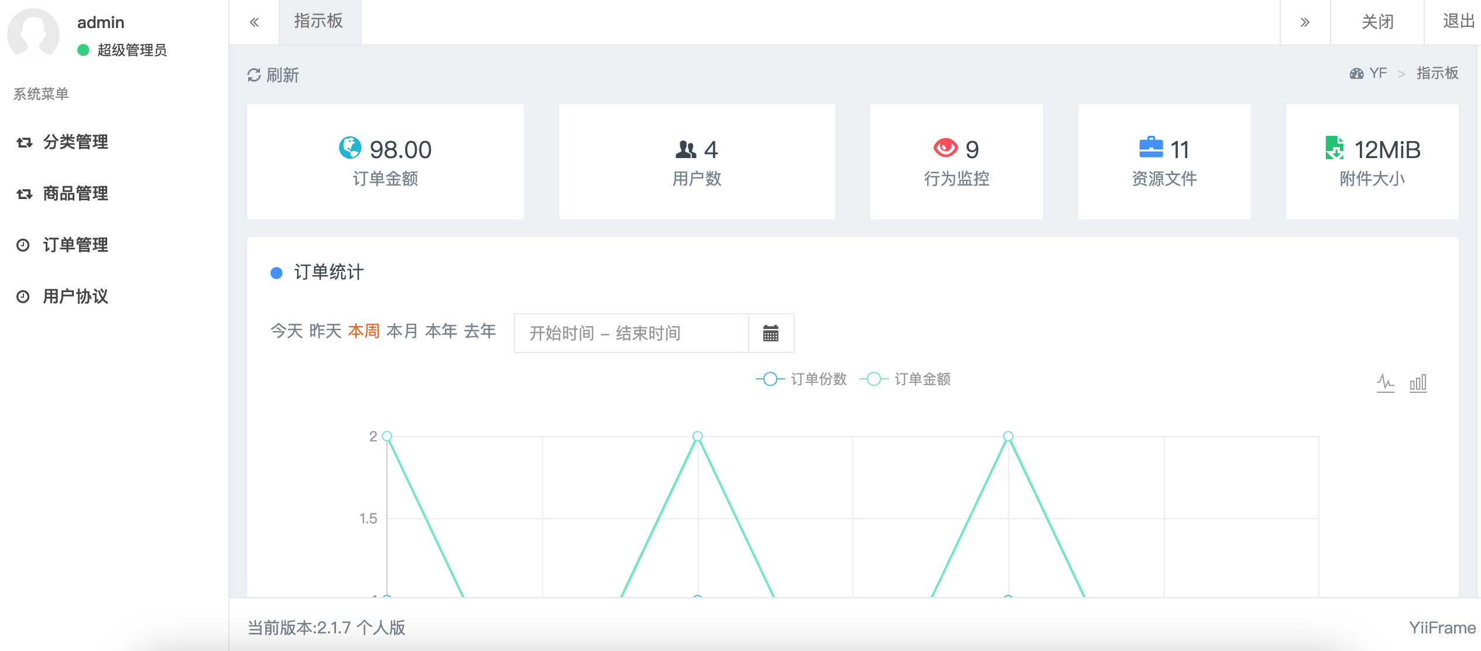This screenshot has height=651, width=1481.
Task: Click the 关闭 button in top bar
Action: tap(1377, 22)
